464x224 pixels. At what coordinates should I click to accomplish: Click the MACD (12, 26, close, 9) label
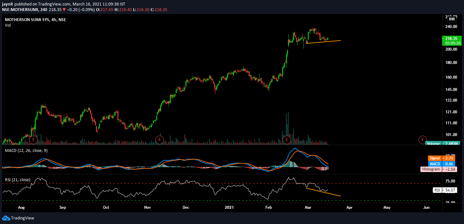pos(26,150)
